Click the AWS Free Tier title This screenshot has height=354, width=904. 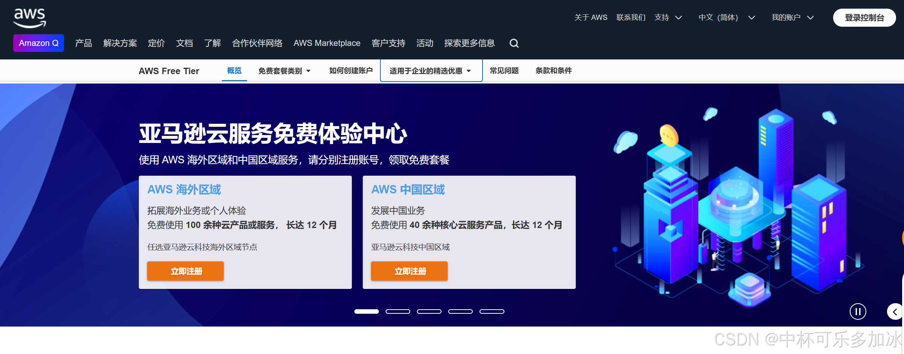point(169,71)
